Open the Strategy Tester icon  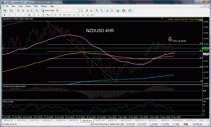[37, 10]
